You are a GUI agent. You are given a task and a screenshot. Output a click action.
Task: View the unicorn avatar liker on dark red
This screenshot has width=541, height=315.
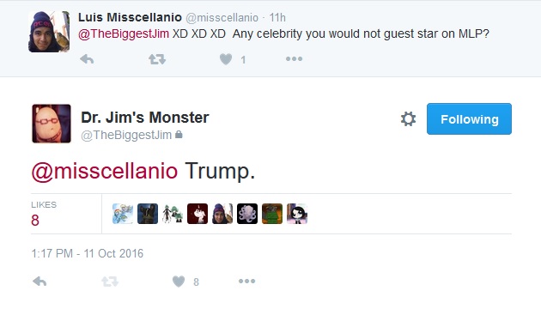(x=198, y=214)
